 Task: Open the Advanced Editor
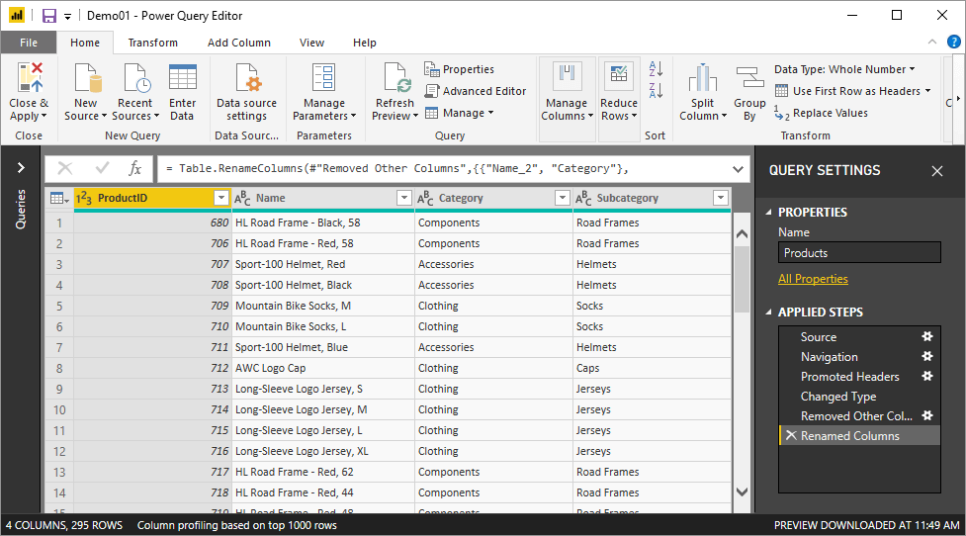tap(476, 91)
